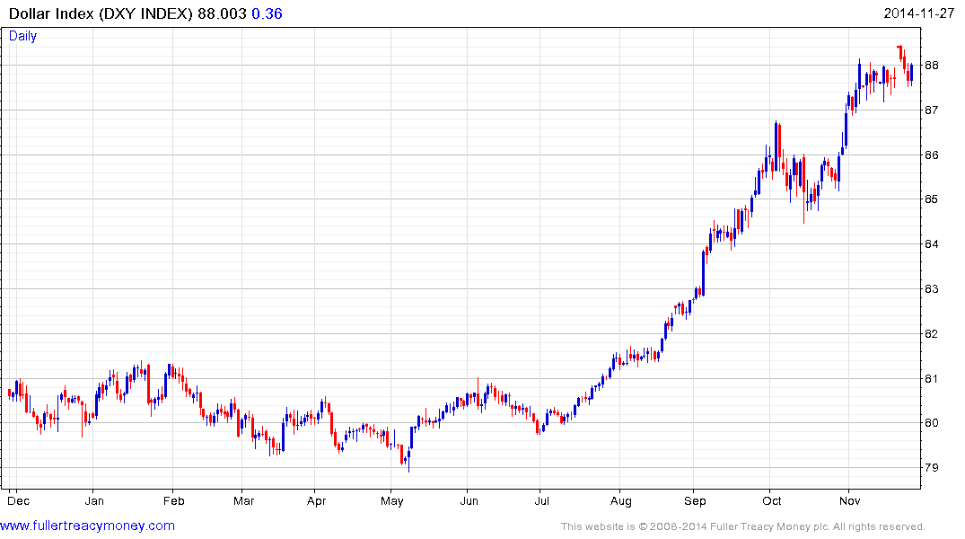Click the latest blue candlestick at 88
Viewport: 965px width, 539px height.
coord(911,74)
